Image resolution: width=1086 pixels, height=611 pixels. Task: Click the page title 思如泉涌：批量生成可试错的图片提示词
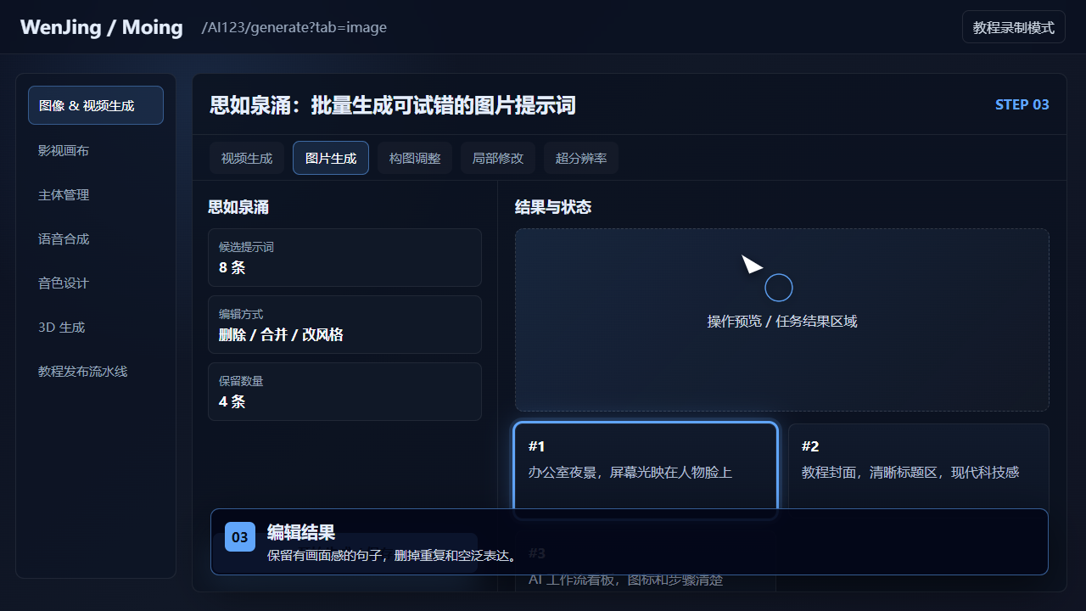(x=393, y=105)
